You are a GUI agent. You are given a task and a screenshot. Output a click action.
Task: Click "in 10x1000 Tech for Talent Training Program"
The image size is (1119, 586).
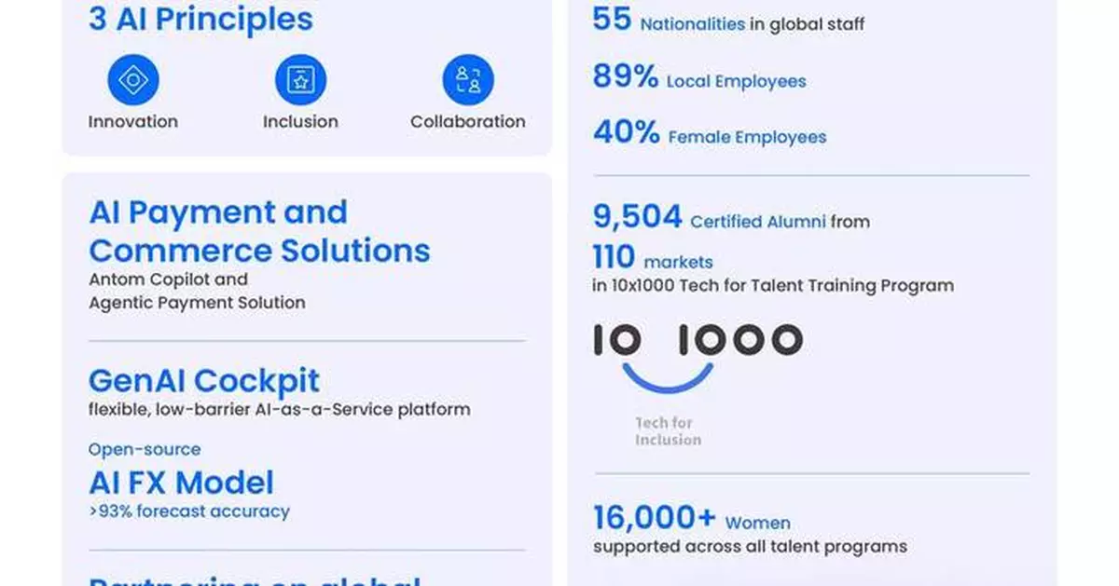point(773,286)
